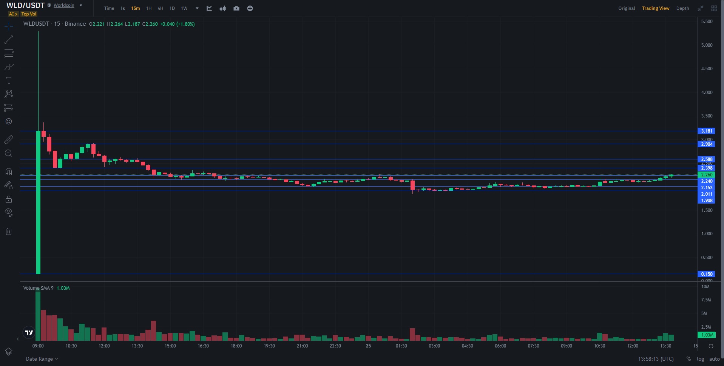The width and height of the screenshot is (724, 366).
Task: Select the 15m interval
Action: [x=136, y=8]
